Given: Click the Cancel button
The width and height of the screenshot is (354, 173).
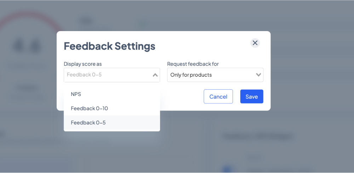Looking at the screenshot, I should tap(218, 96).
